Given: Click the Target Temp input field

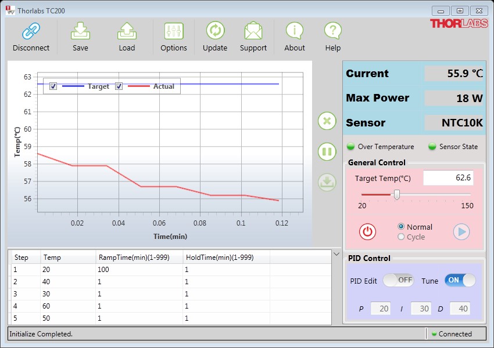Looking at the screenshot, I should click(448, 178).
